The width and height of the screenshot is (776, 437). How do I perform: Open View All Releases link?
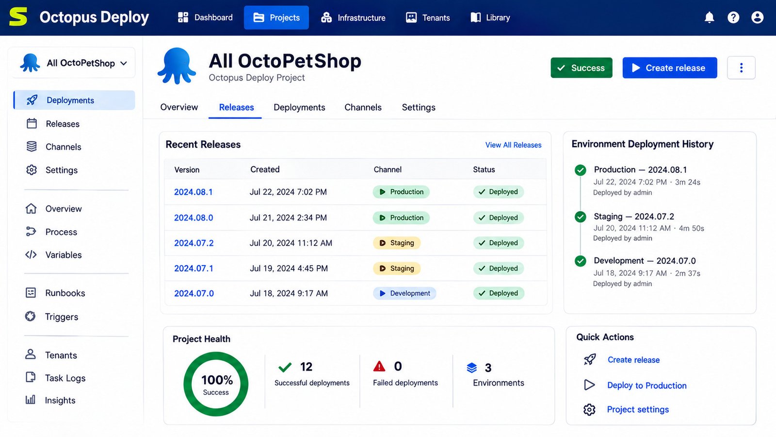click(x=513, y=145)
